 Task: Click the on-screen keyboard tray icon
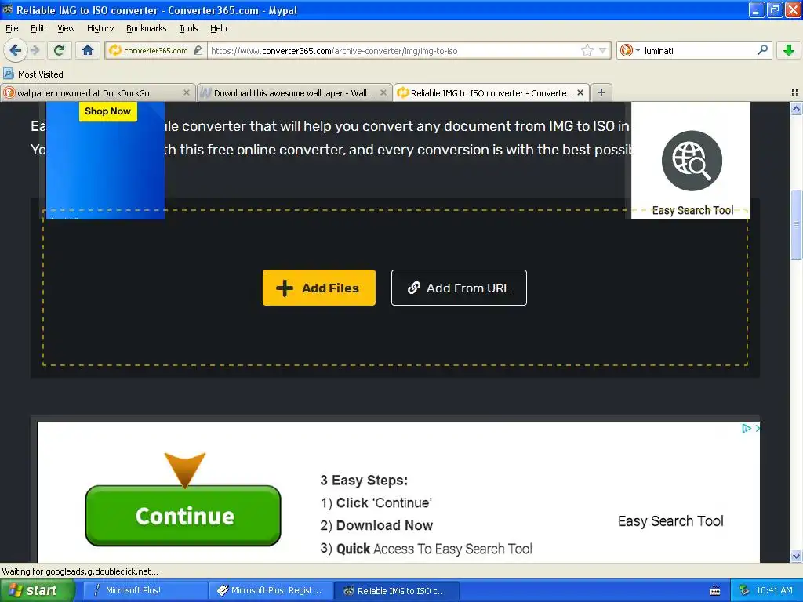point(715,591)
